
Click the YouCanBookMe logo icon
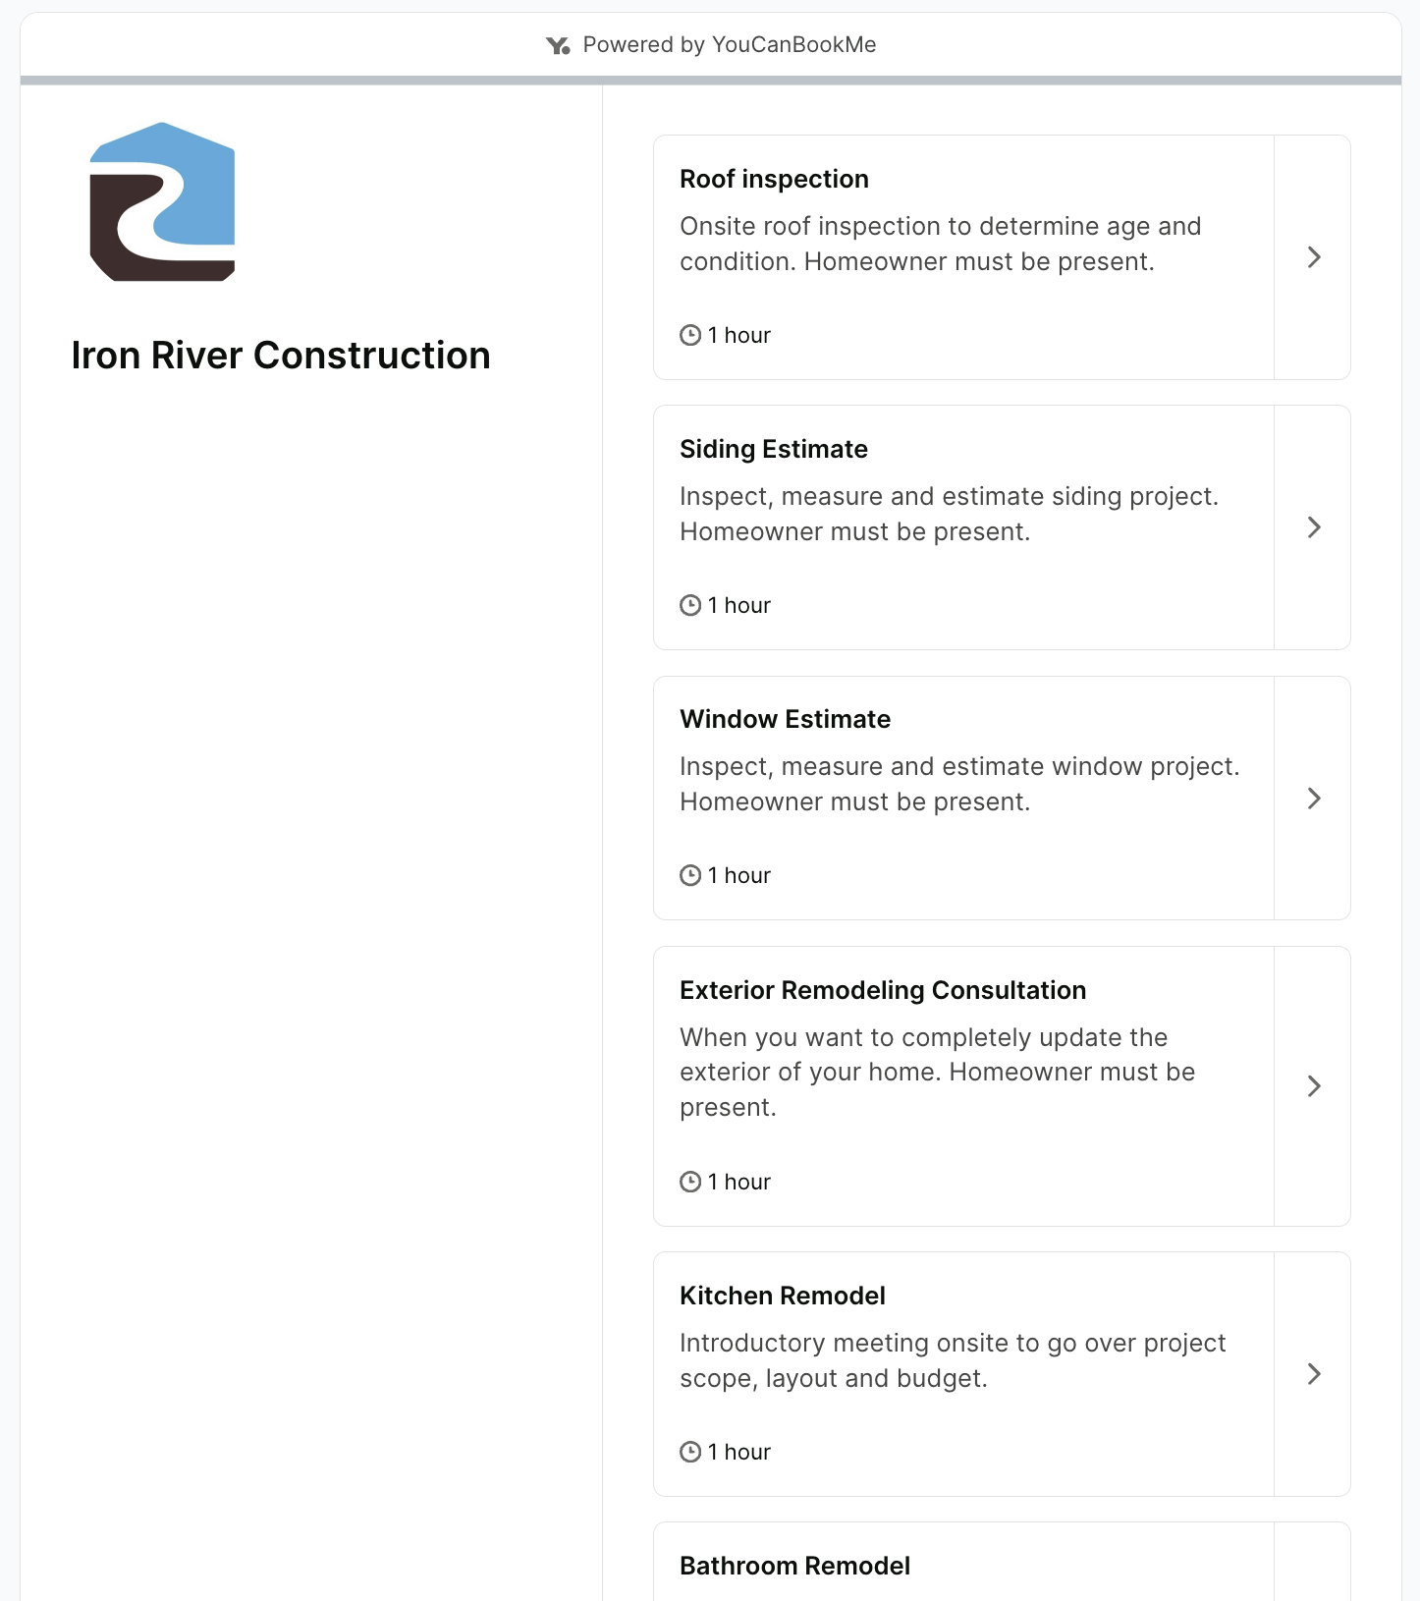click(x=557, y=44)
